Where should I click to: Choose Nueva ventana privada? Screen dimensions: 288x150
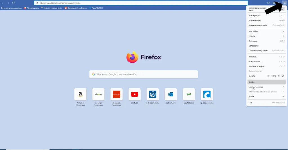pyautogui.click(x=266, y=25)
